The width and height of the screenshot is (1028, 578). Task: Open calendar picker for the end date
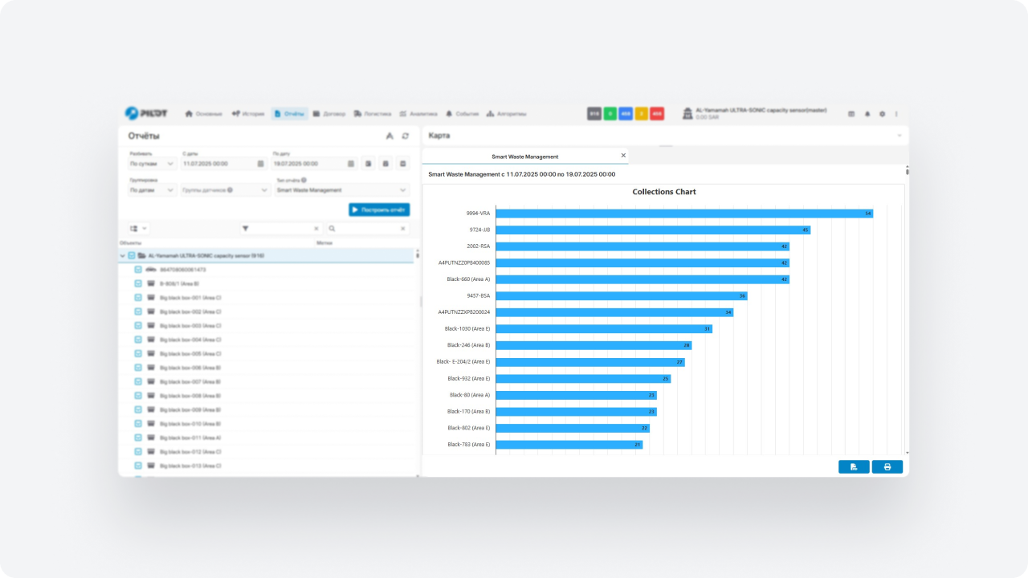pyautogui.click(x=350, y=164)
